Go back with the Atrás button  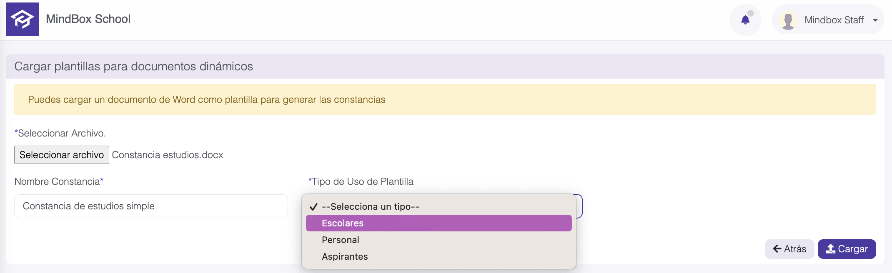pos(789,249)
